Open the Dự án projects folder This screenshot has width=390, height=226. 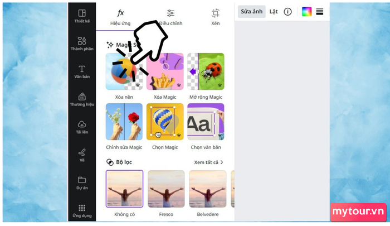coord(82,183)
